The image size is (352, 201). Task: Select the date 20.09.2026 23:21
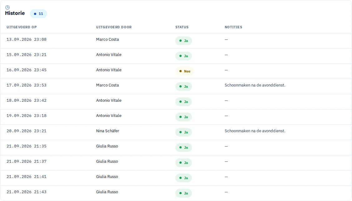coord(27,131)
